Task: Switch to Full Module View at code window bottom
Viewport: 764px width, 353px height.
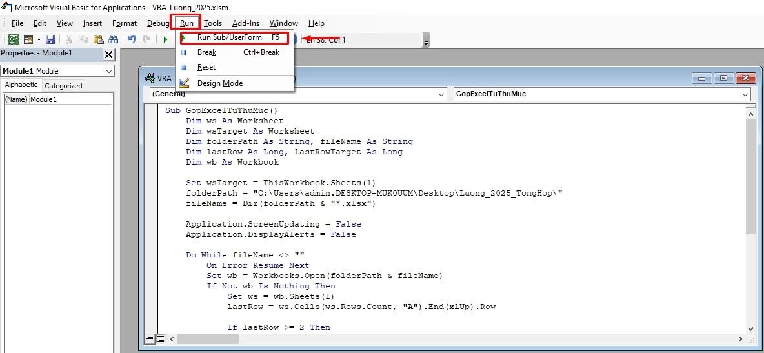Action: pos(160,338)
